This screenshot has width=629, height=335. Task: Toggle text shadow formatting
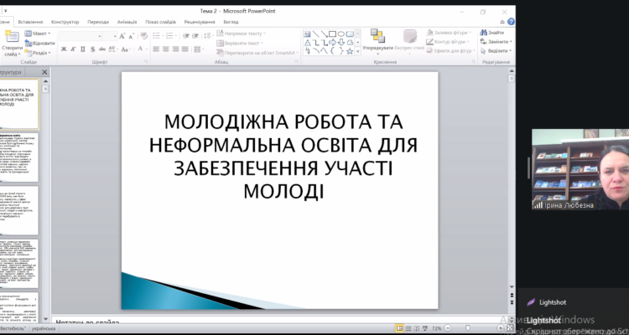pyautogui.click(x=91, y=49)
